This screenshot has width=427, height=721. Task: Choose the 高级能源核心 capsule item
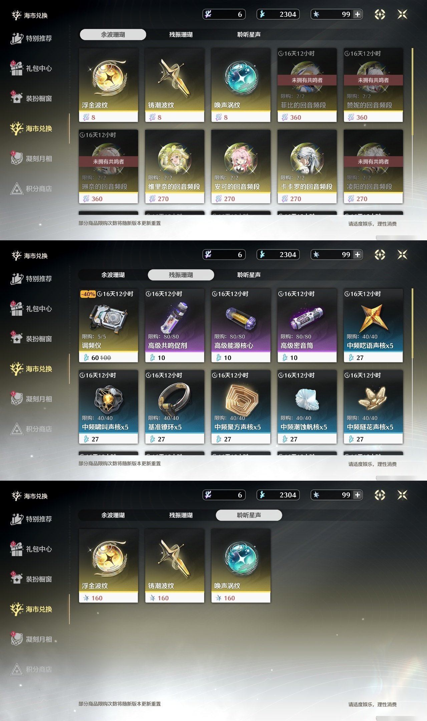[241, 325]
